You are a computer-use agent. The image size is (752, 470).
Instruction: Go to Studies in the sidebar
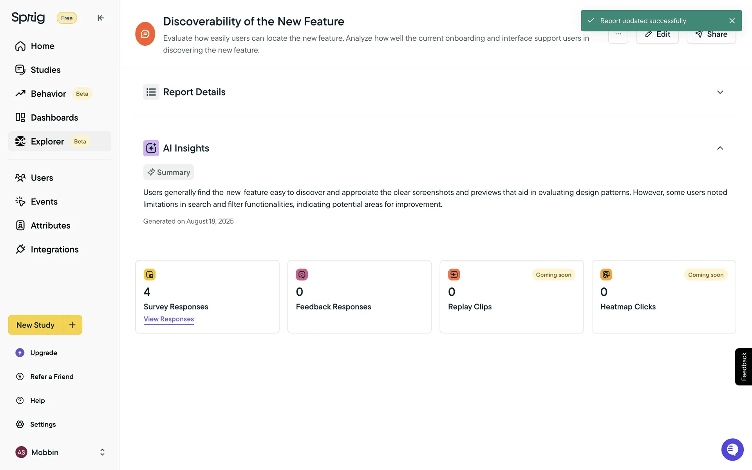click(45, 70)
